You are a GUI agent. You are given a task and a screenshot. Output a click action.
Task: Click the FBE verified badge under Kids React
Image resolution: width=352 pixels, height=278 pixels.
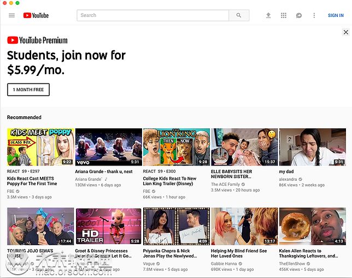click(x=17, y=191)
